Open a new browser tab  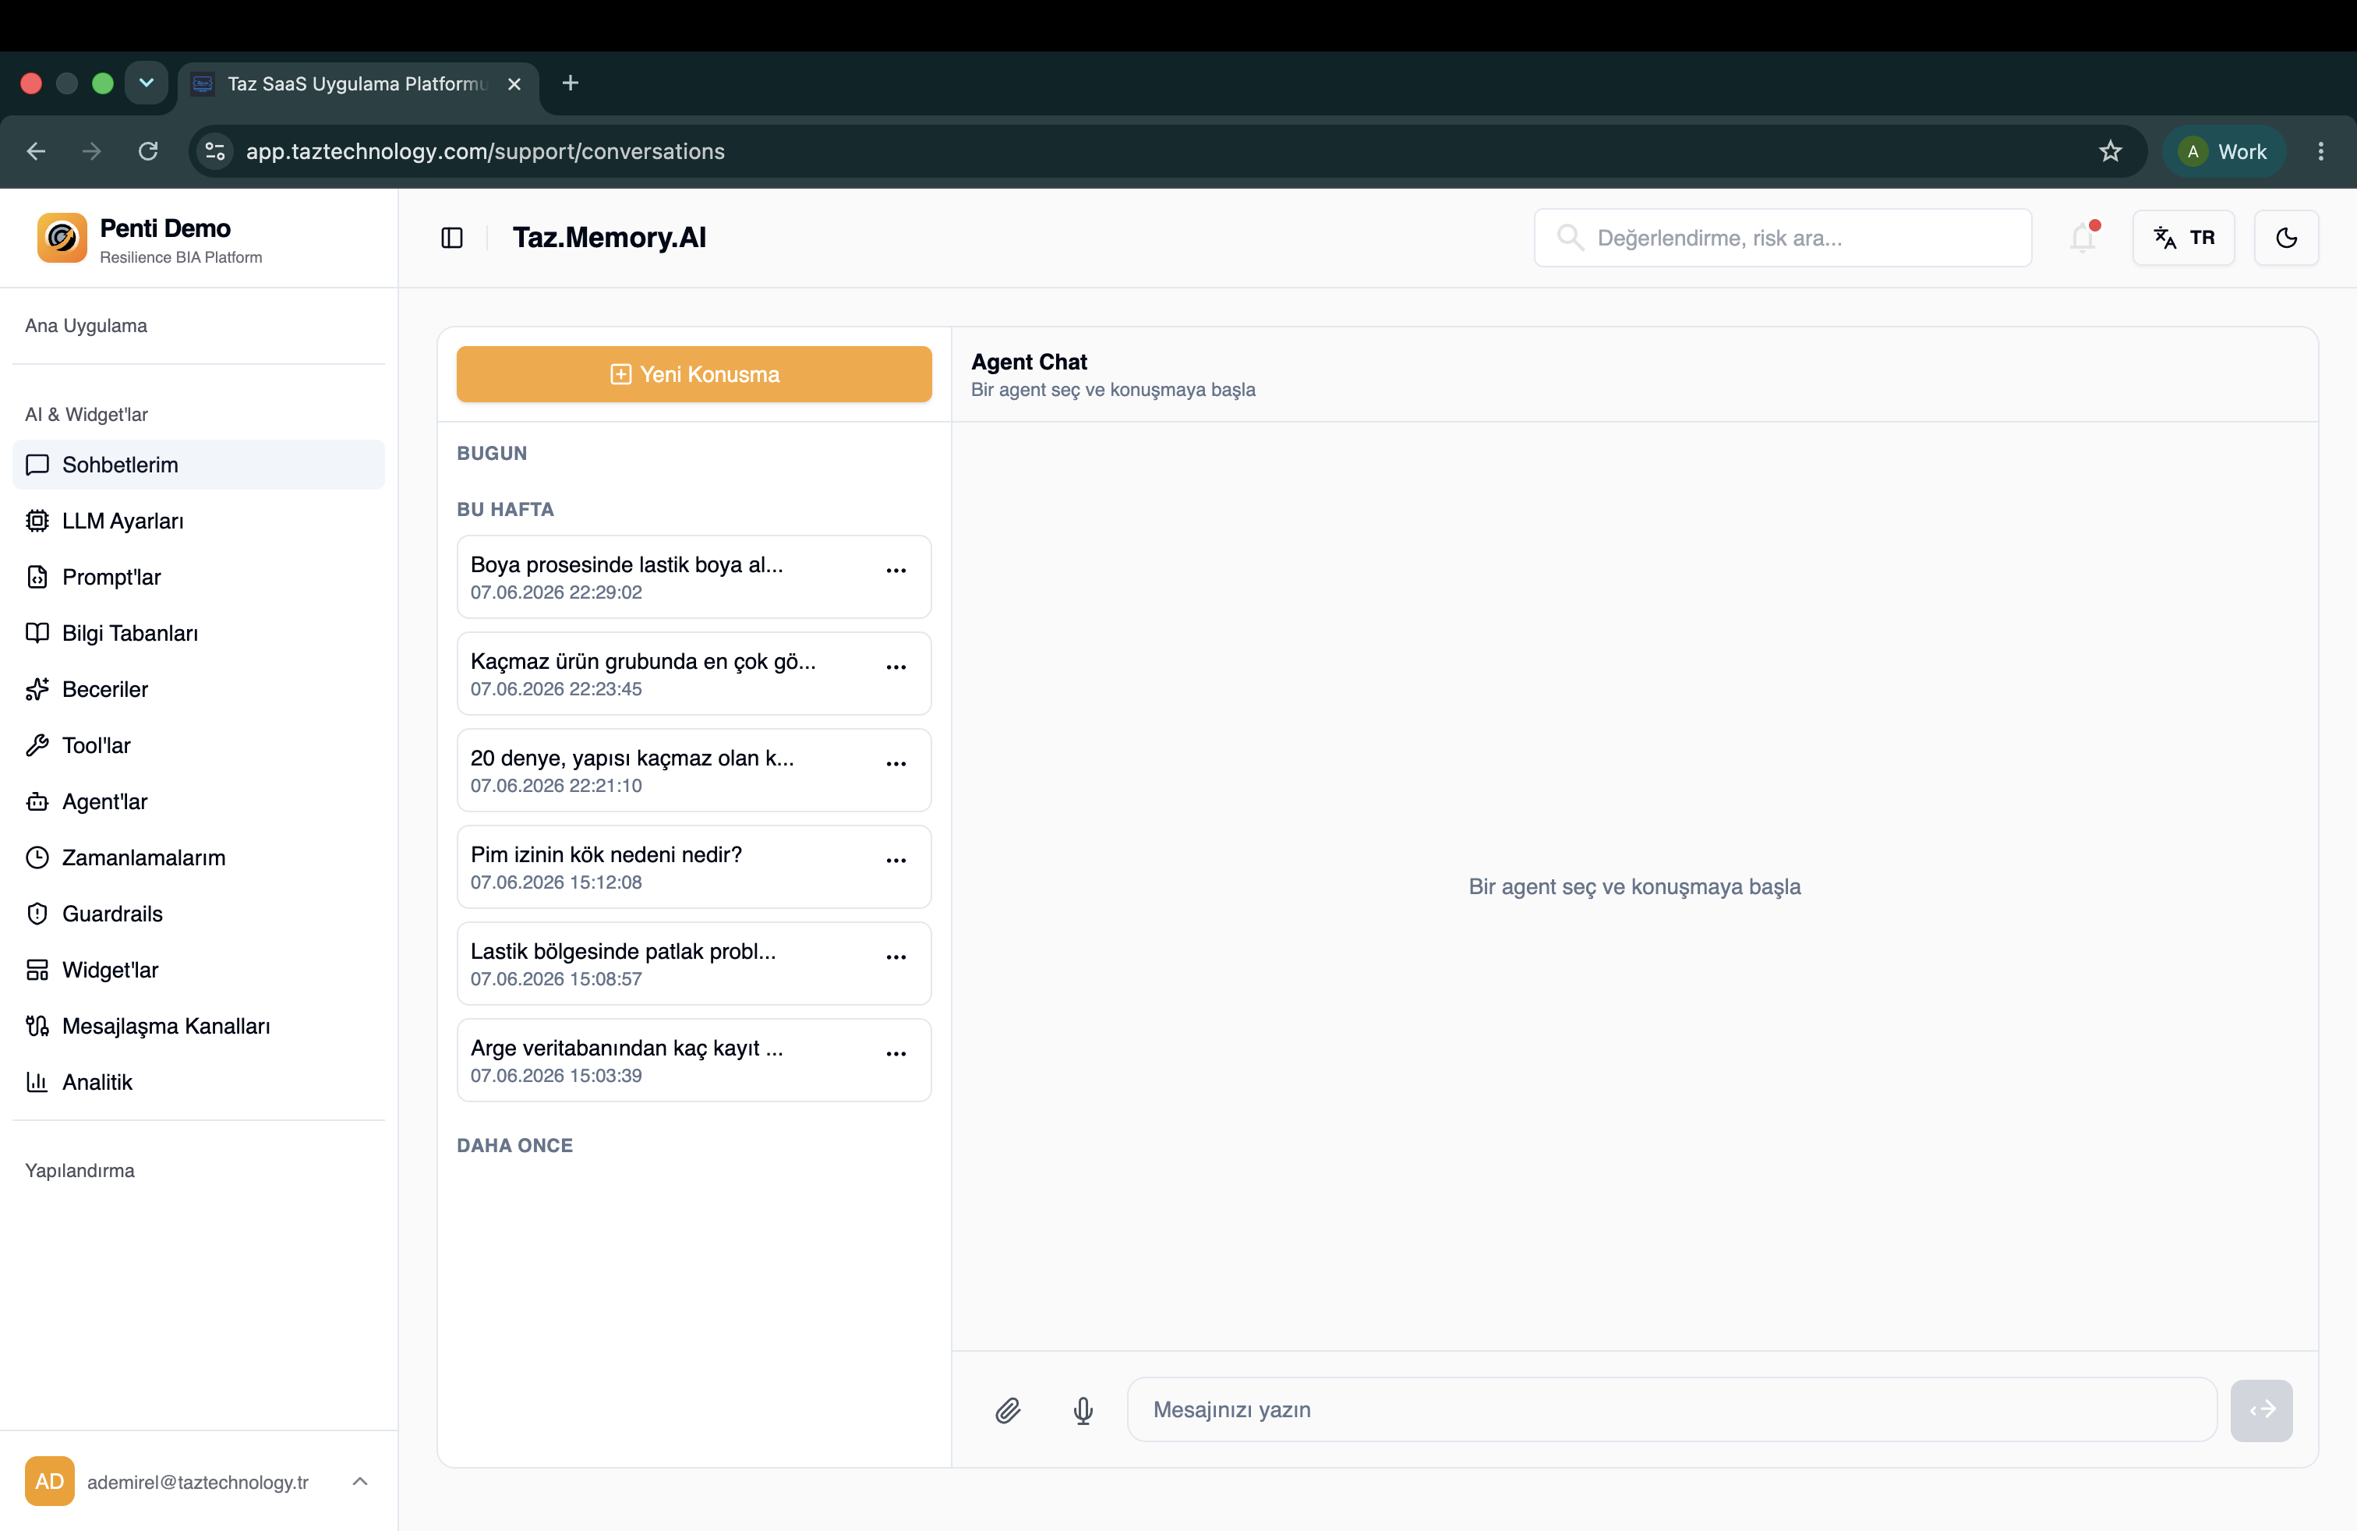571,83
